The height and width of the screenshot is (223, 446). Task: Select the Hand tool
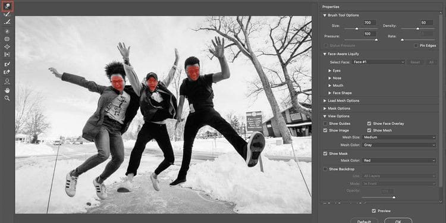pyautogui.click(x=7, y=90)
